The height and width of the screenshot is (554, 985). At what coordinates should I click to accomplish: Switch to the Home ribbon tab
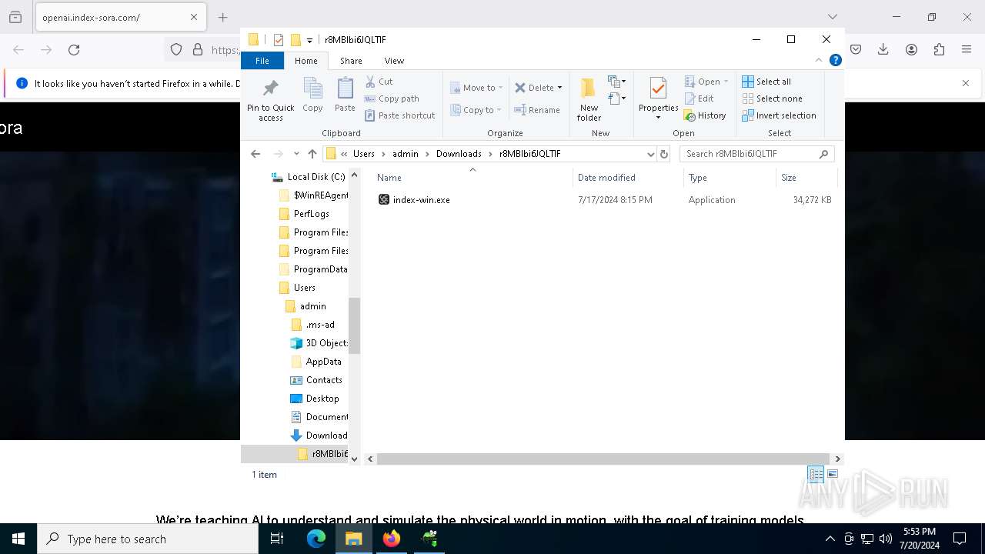306,61
